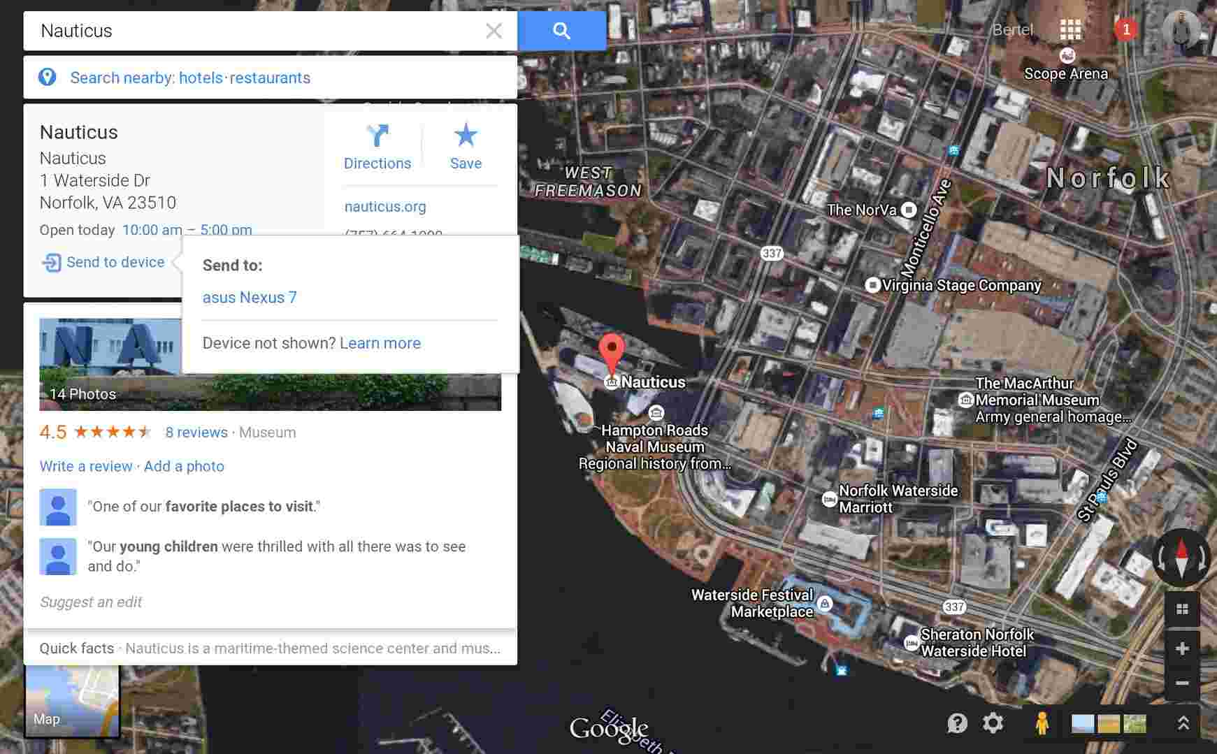Send to asus Nexus 7

(250, 297)
